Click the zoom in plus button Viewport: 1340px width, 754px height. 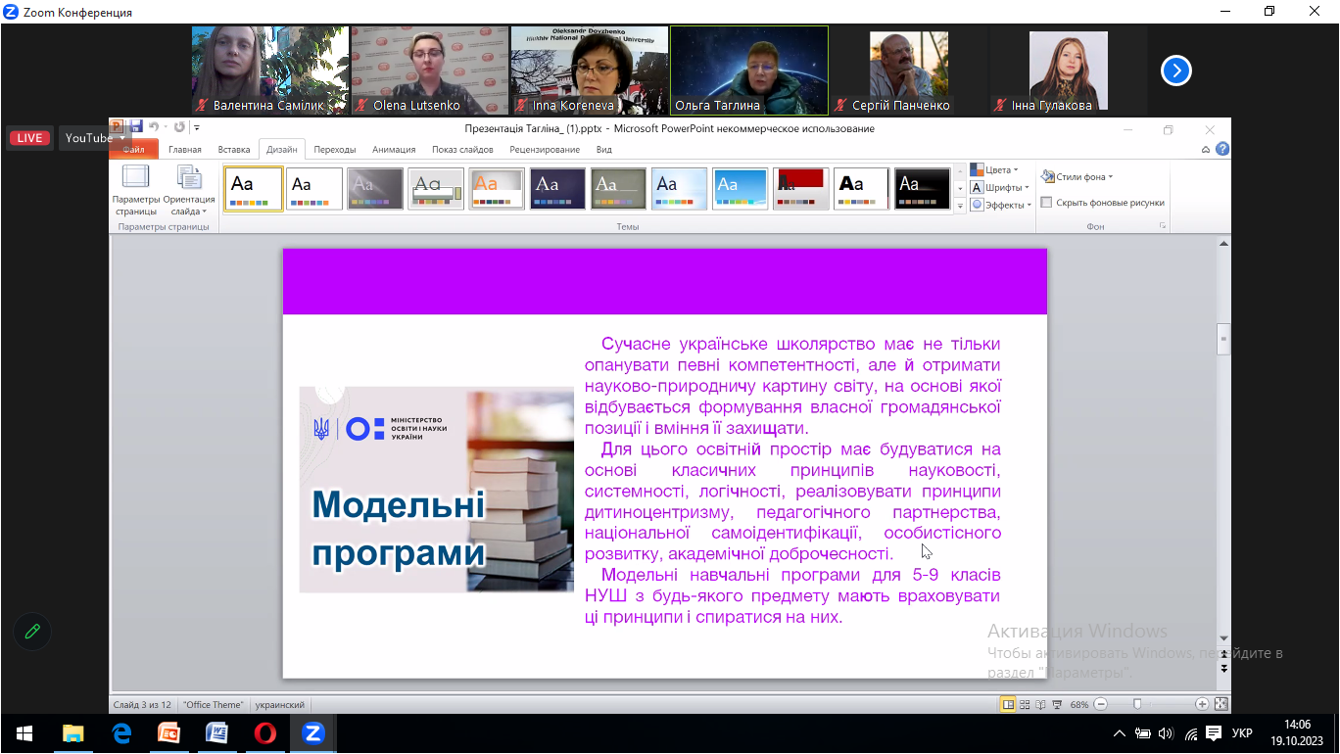point(1202,704)
